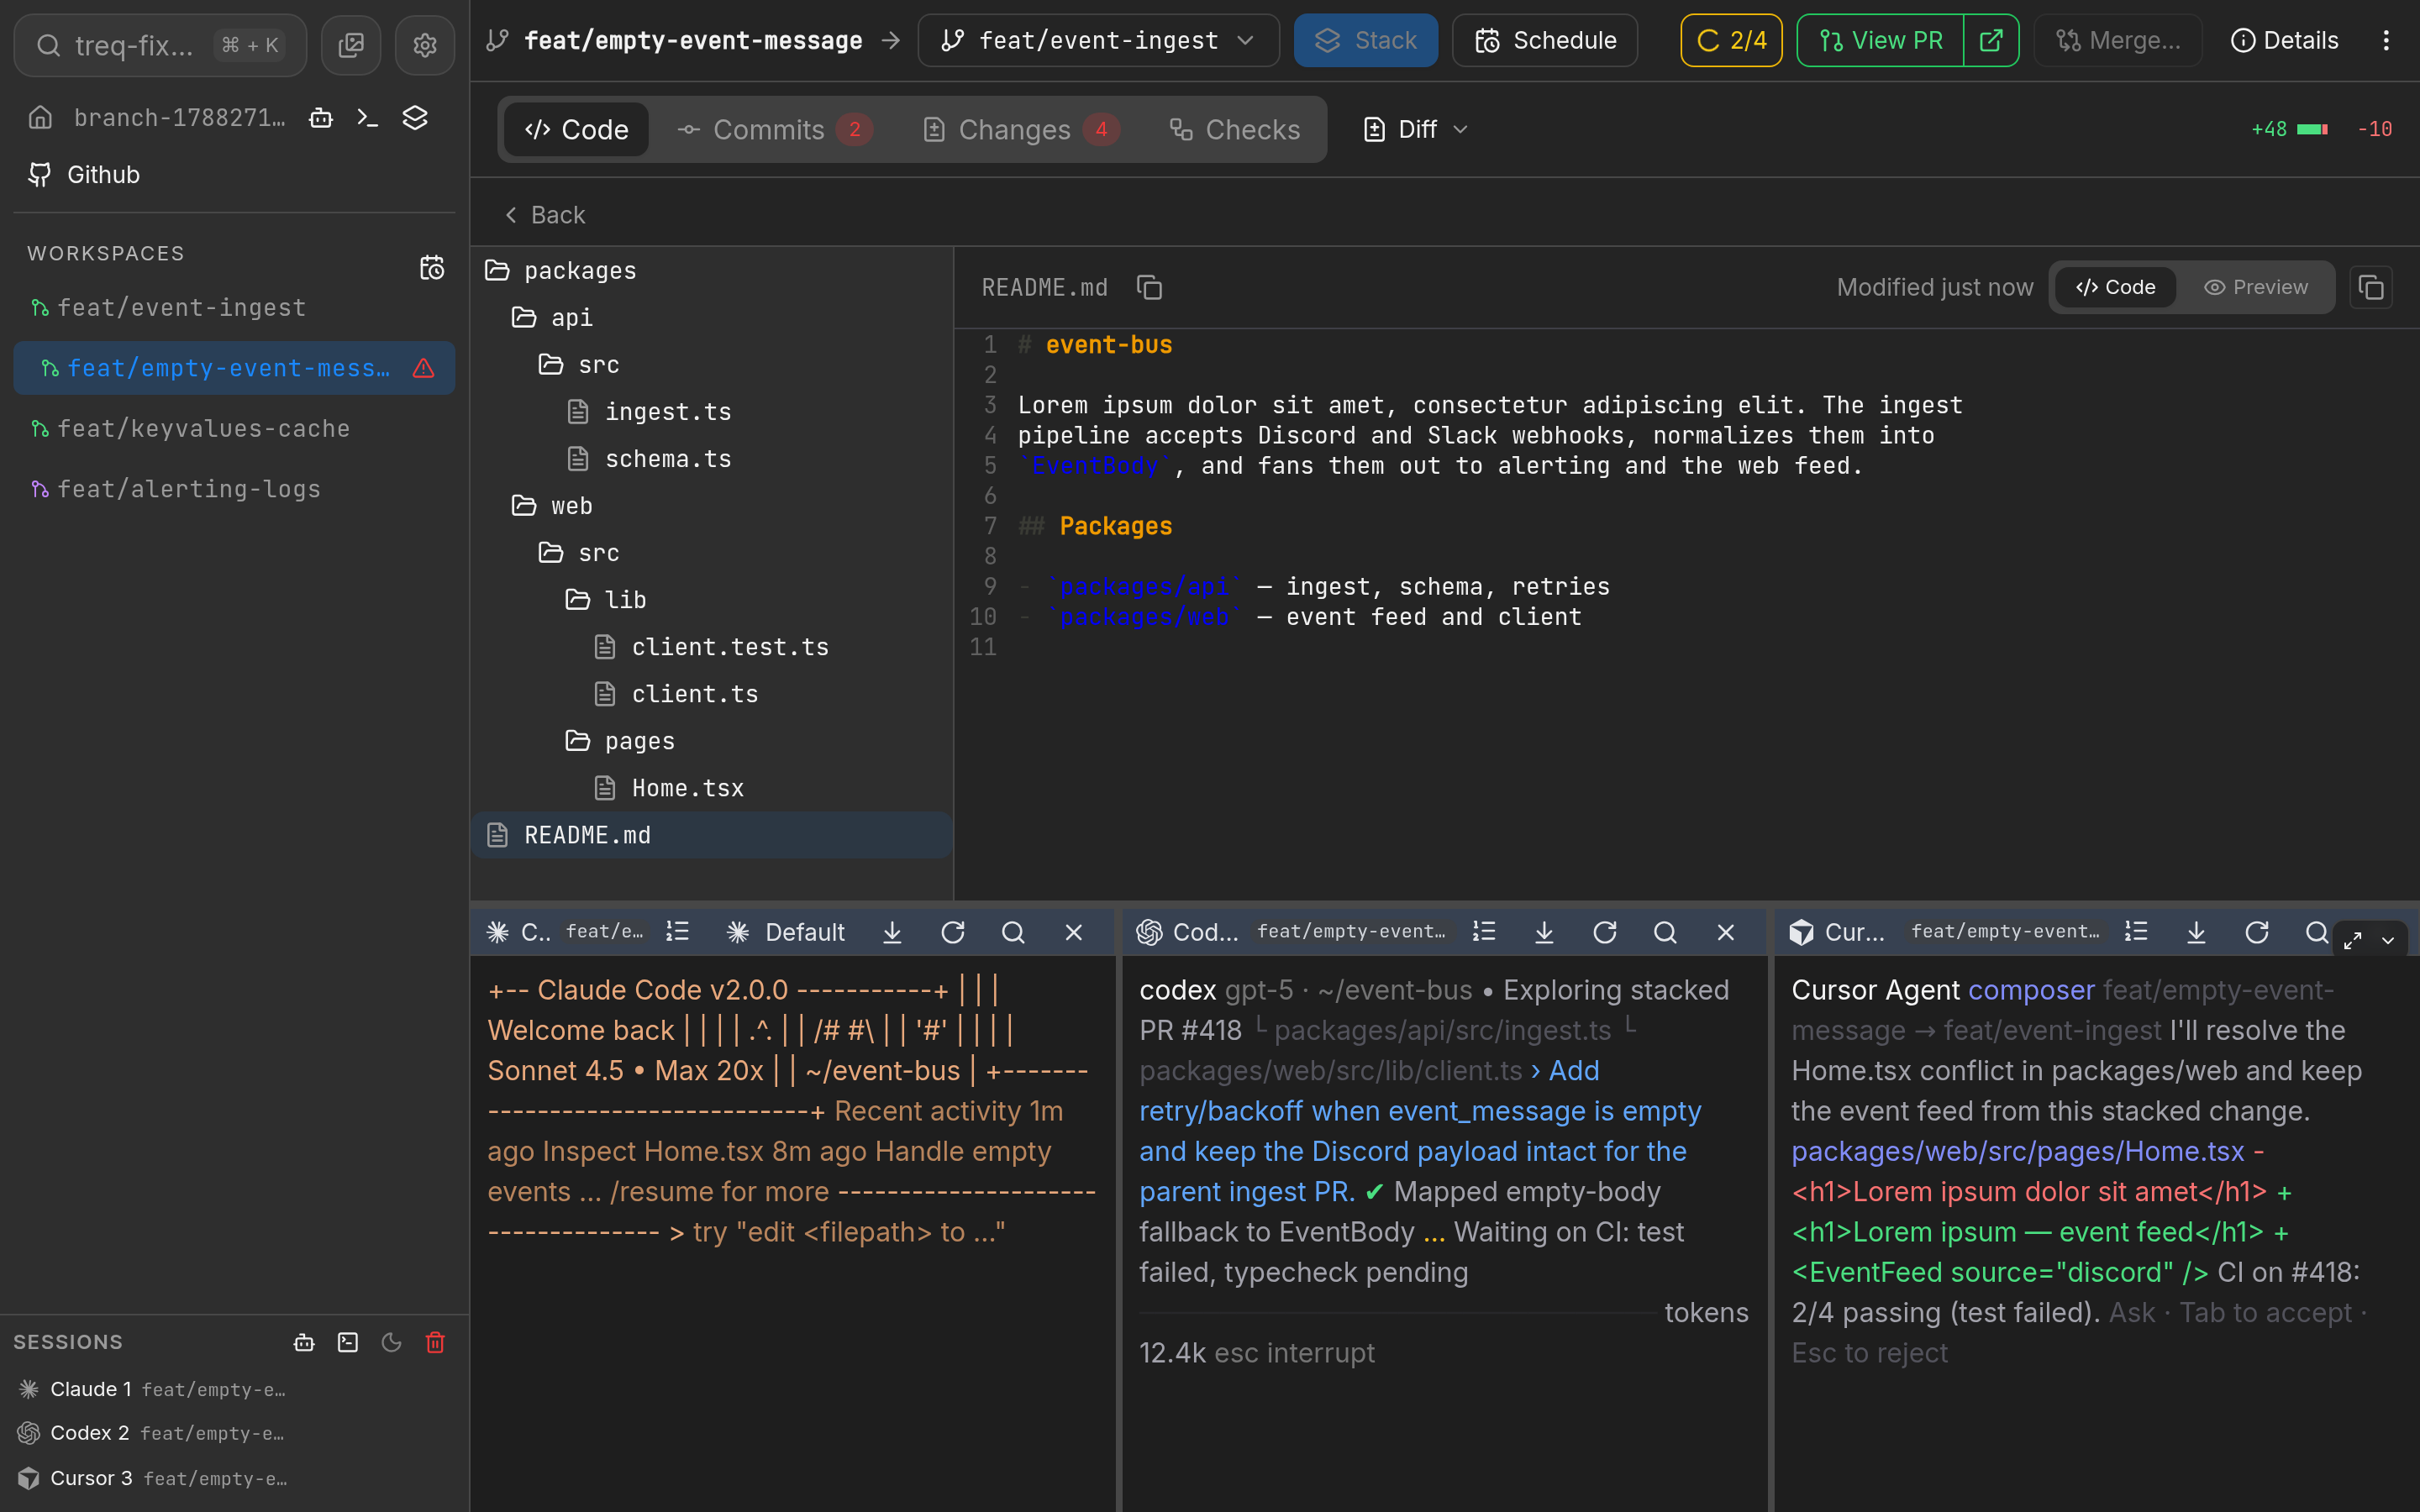Download output in Claude terminal panel
The image size is (2420, 1512).
[892, 932]
